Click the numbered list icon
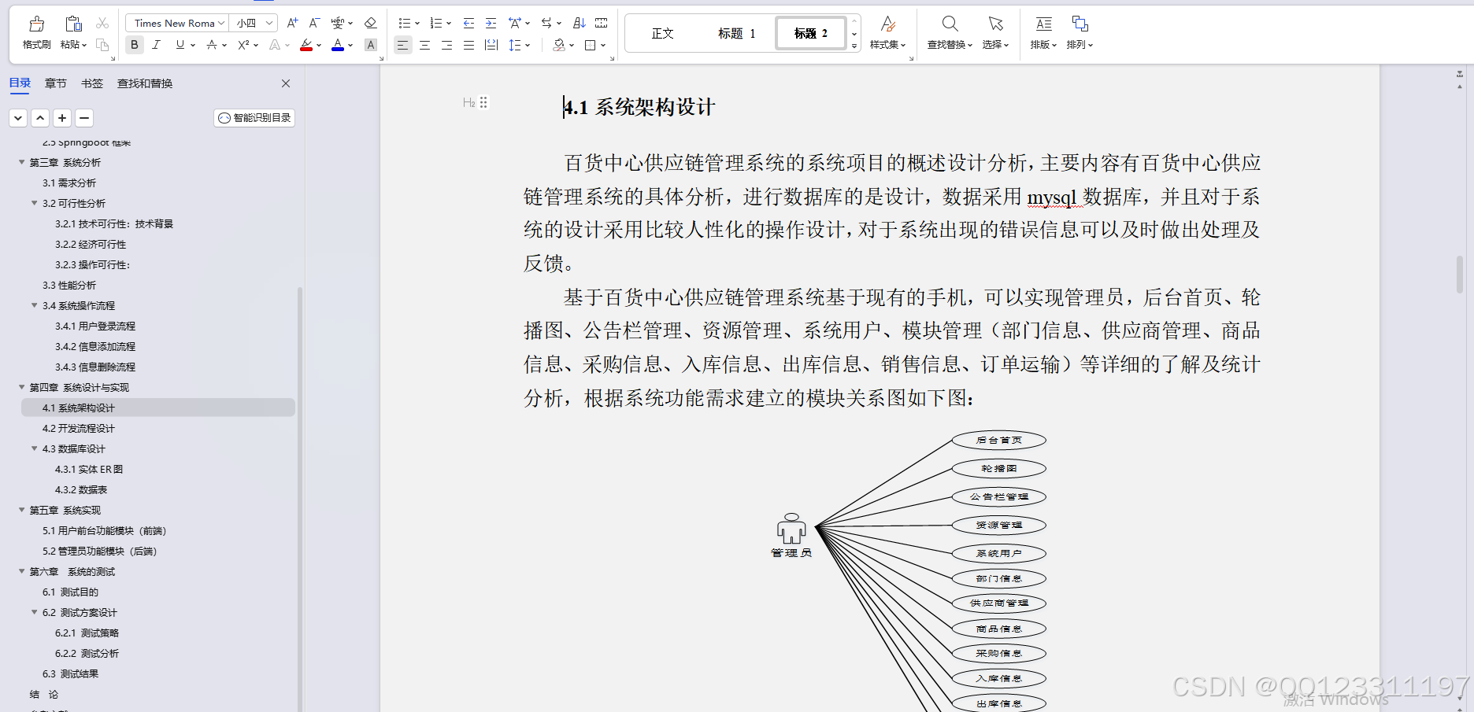This screenshot has width=1474, height=712. tap(435, 23)
